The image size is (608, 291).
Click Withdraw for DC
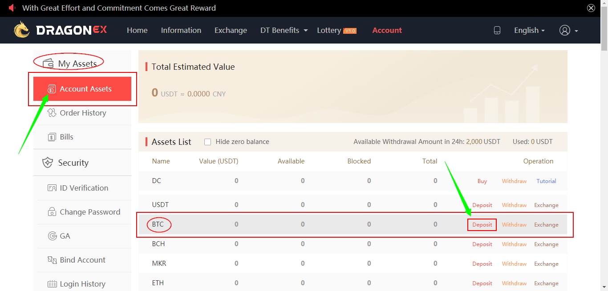click(514, 181)
